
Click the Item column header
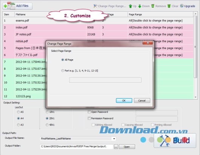(9, 14)
